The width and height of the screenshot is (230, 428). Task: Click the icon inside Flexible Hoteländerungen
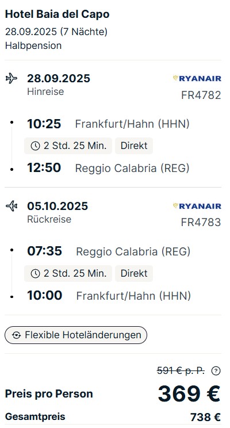click(16, 335)
